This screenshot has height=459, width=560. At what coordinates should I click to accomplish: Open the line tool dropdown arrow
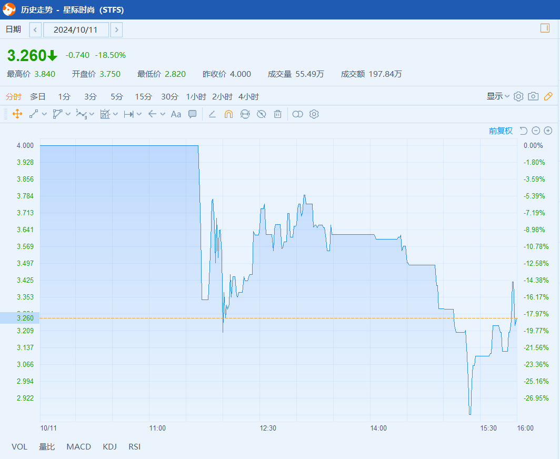click(44, 114)
